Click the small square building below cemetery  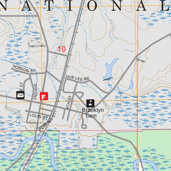click(x=85, y=121)
